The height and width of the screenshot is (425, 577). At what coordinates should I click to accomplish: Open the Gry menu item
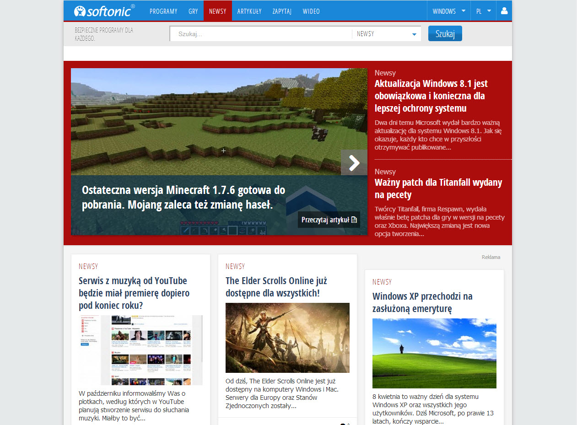tap(193, 11)
